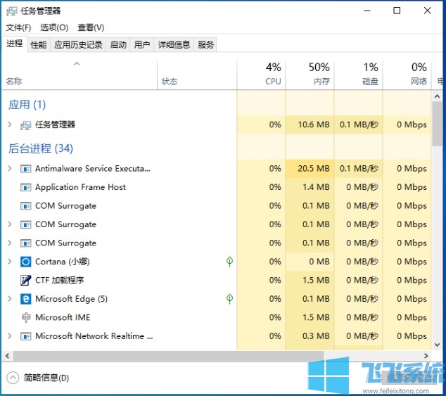Open the 查看(V) menu
The height and width of the screenshot is (396, 446).
coord(91,27)
